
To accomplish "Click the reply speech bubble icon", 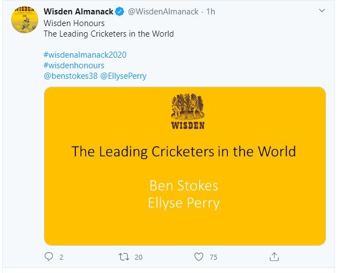I will pos(48,256).
